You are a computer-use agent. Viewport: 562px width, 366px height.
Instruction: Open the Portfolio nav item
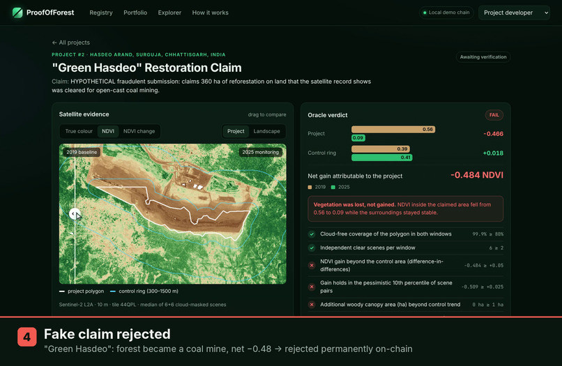point(135,13)
